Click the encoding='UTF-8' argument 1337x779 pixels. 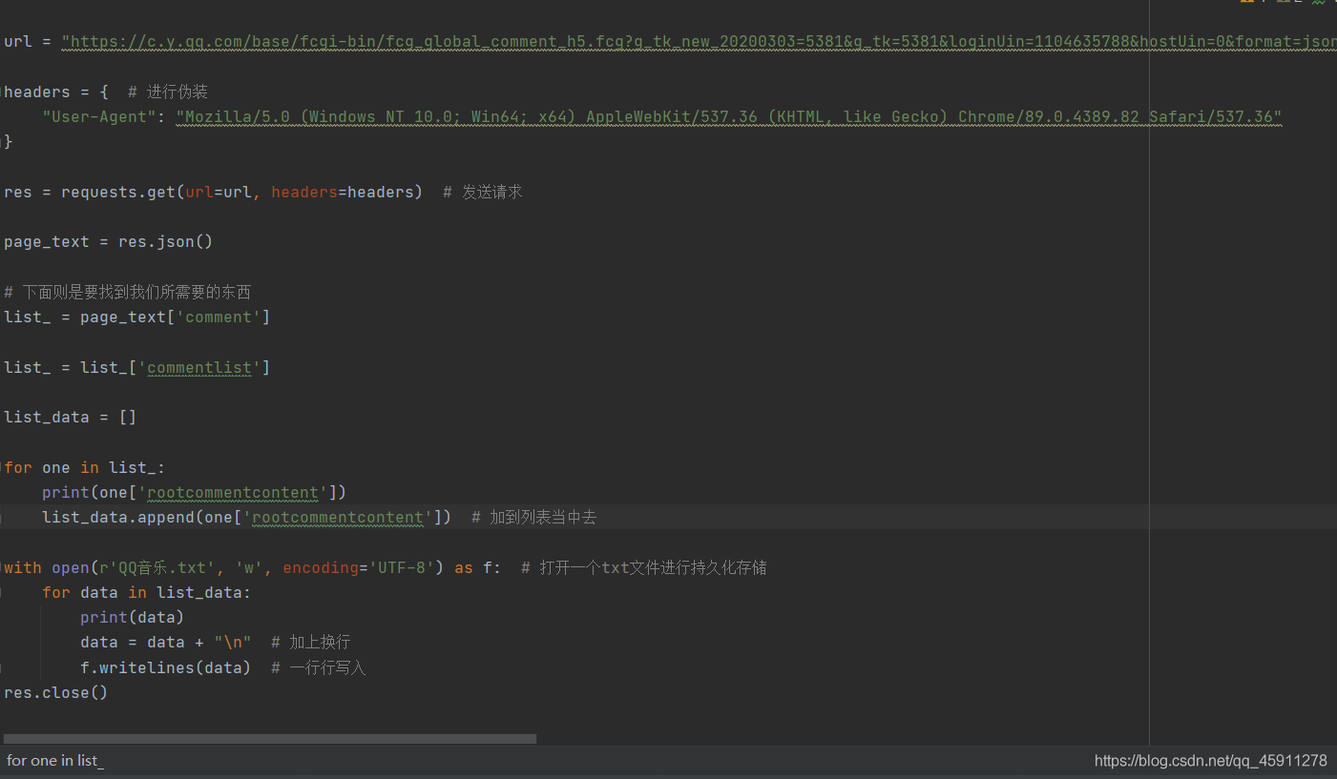point(359,568)
